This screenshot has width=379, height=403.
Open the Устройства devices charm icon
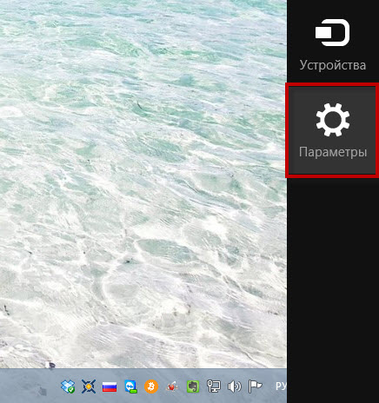pyautogui.click(x=332, y=32)
